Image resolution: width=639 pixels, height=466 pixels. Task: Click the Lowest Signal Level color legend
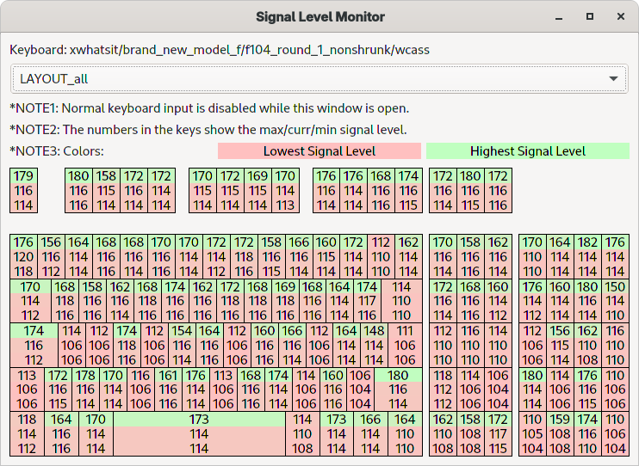319,151
